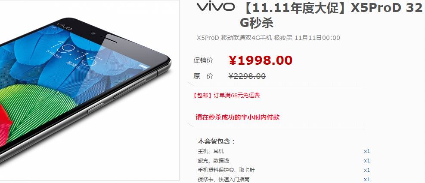Click the x1 quantity beside 旅充、数据线
This screenshot has height=183, width=425.
(367, 161)
